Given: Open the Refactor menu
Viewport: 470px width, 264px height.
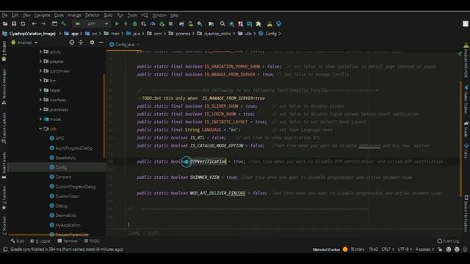Looking at the screenshot, I should tap(93, 15).
